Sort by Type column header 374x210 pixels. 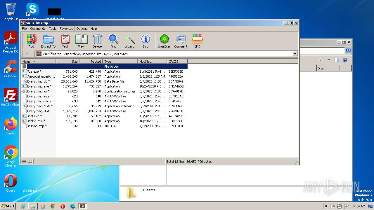point(120,61)
